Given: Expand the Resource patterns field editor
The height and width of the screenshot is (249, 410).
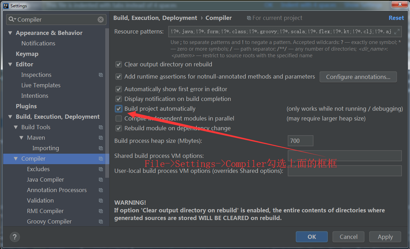Looking at the screenshot, I should 397,32.
